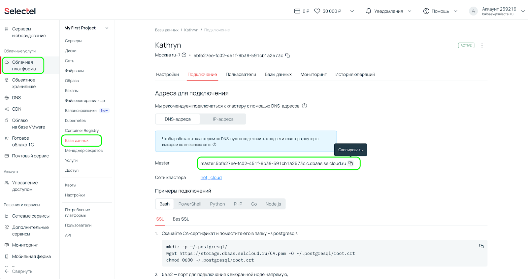528x279 pixels.
Task: Copy the Master DNS address
Action: pyautogui.click(x=351, y=163)
